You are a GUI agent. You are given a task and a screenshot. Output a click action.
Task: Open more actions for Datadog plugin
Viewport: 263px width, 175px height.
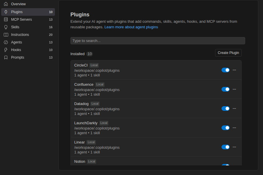(234, 108)
